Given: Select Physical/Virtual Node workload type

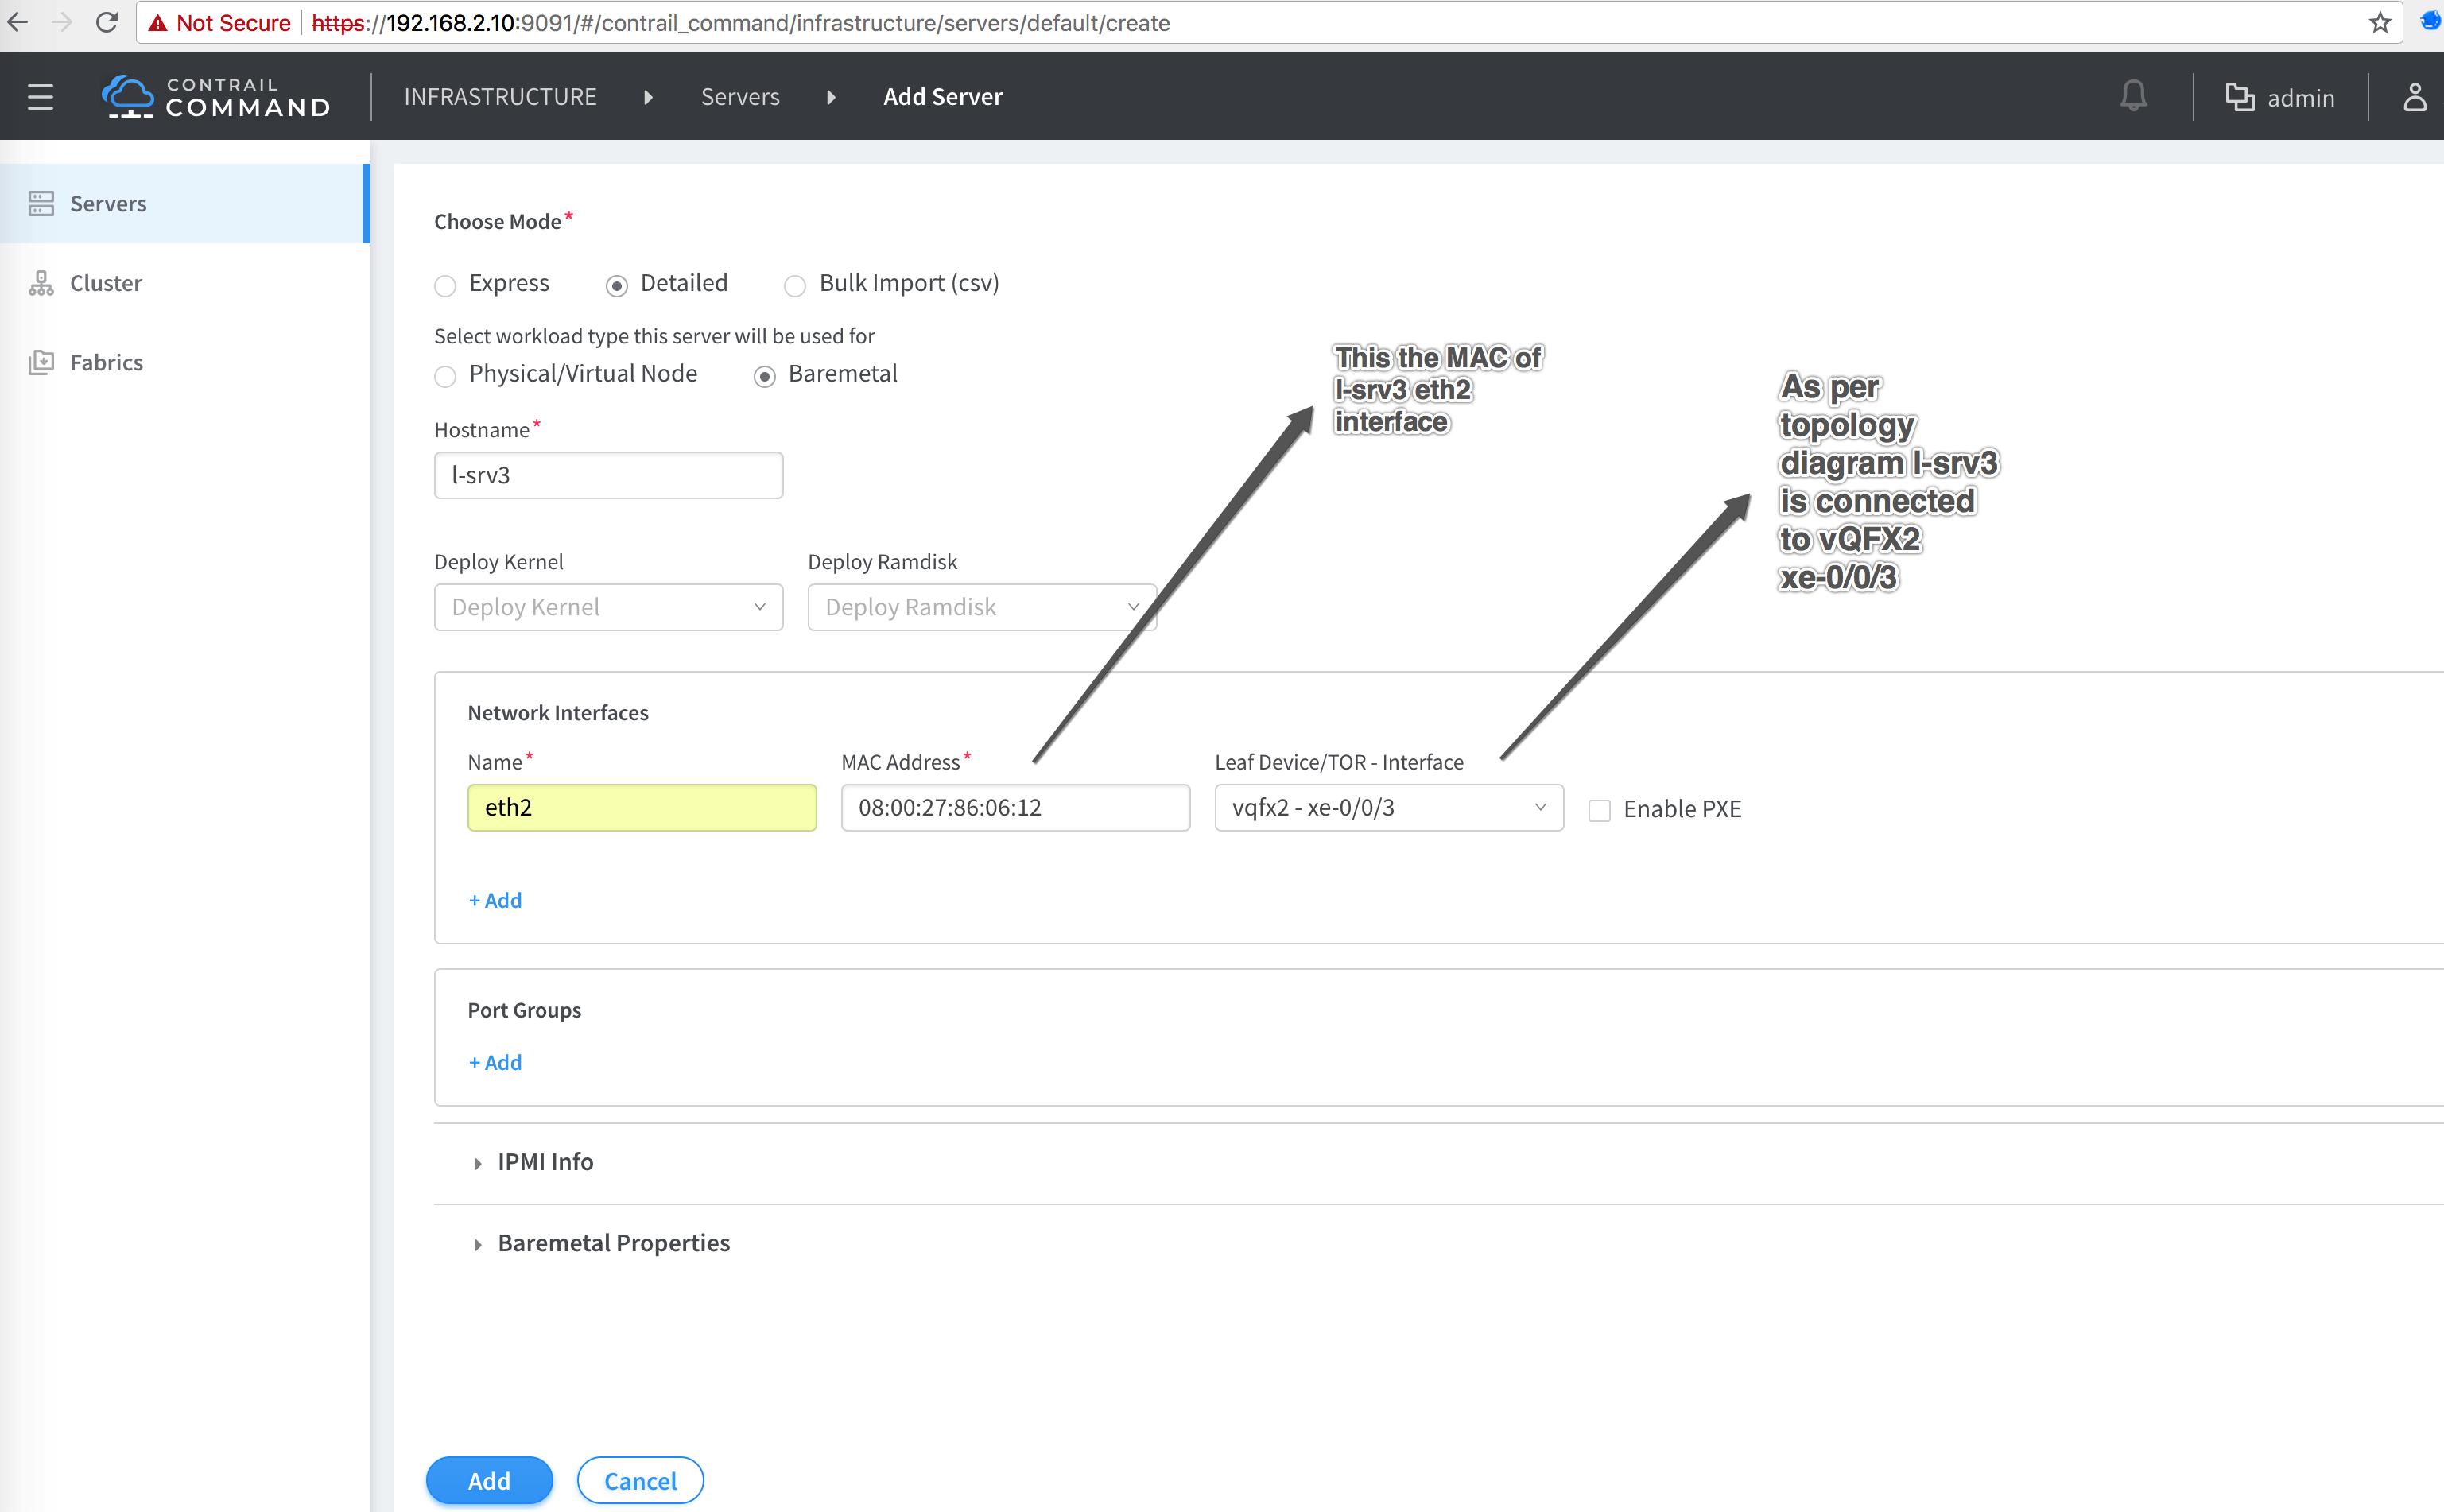Looking at the screenshot, I should pos(445,376).
